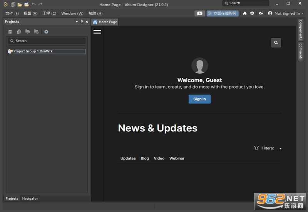Select the Video news tab

159,158
